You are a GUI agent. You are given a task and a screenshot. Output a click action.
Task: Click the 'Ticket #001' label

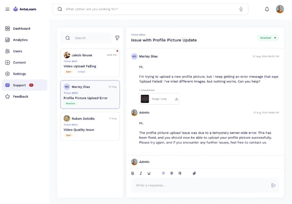[70, 61]
